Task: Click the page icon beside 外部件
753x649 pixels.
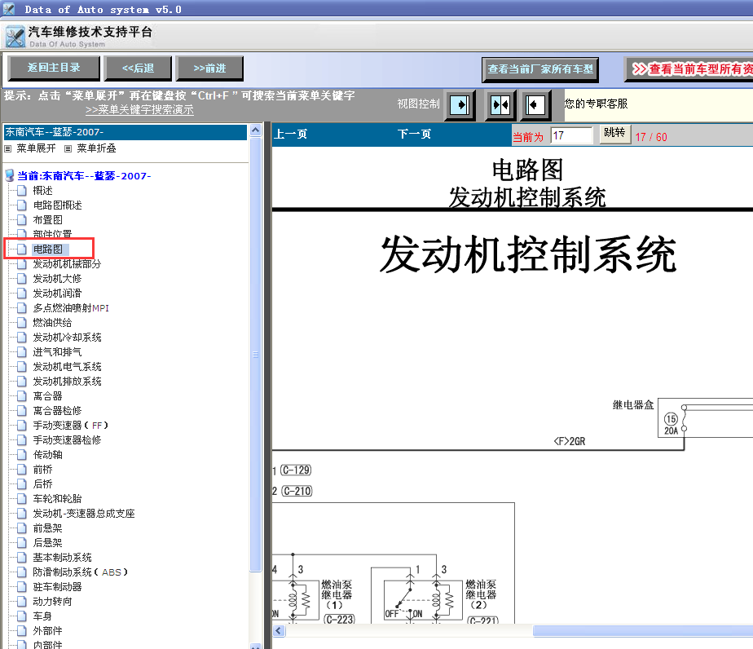Action: coord(22,631)
